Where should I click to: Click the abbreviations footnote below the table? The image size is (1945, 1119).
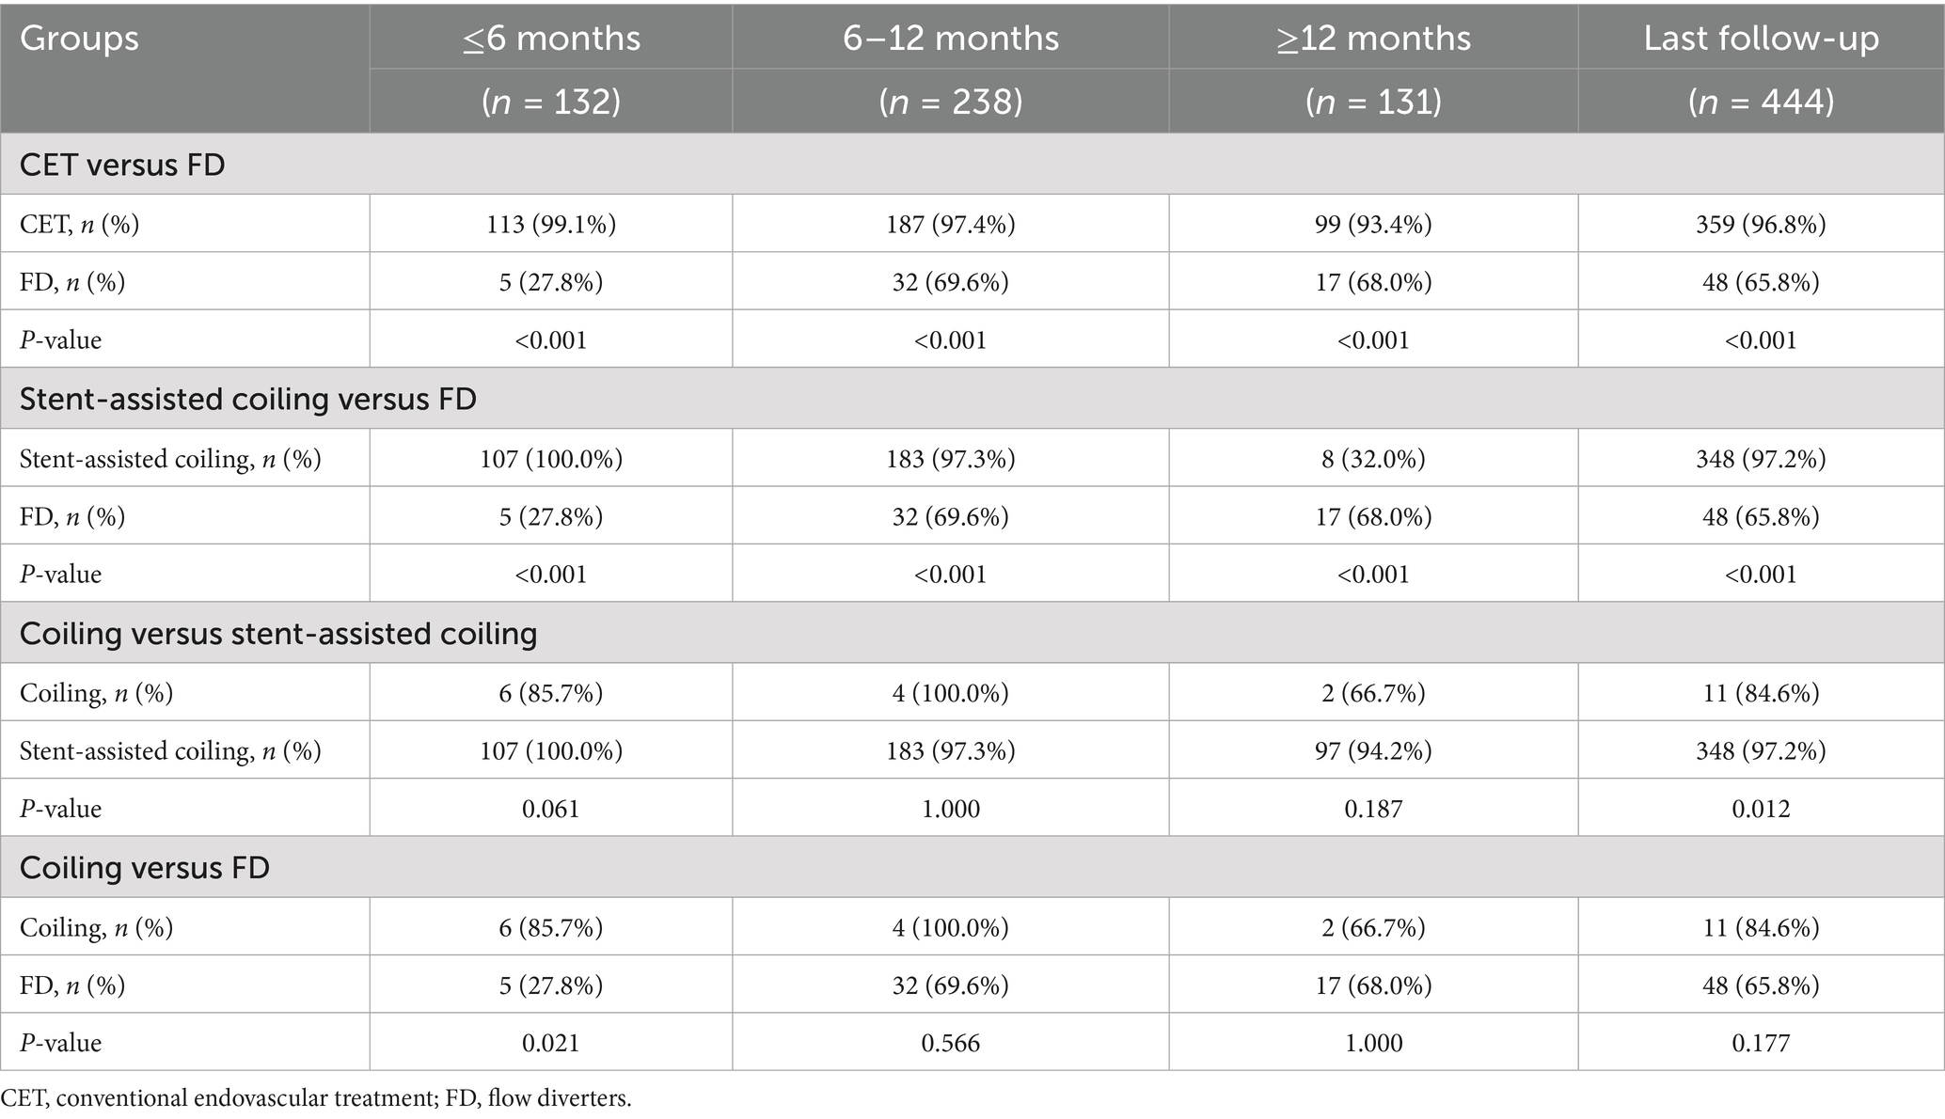click(317, 1097)
